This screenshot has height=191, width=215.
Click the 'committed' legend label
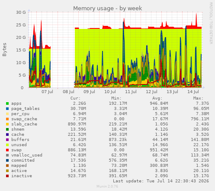pos(23,160)
